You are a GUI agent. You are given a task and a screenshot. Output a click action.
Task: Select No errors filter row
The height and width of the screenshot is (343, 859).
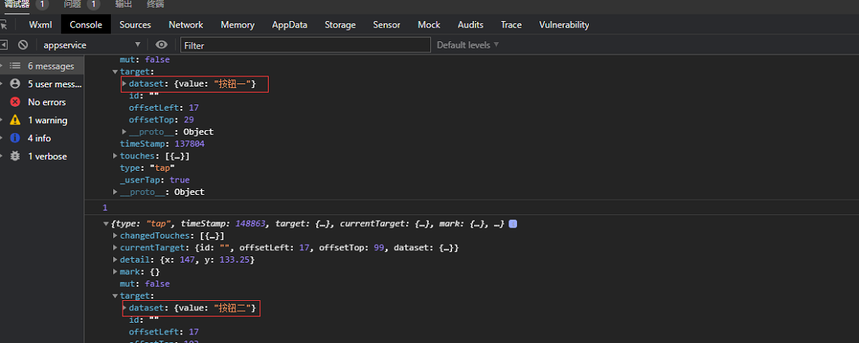42,102
